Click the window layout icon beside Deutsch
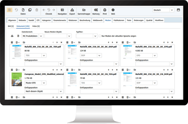Screen dimensions: 188x124 click(178, 10)
